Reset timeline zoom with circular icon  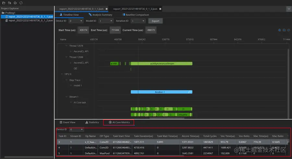click(x=289, y=30)
